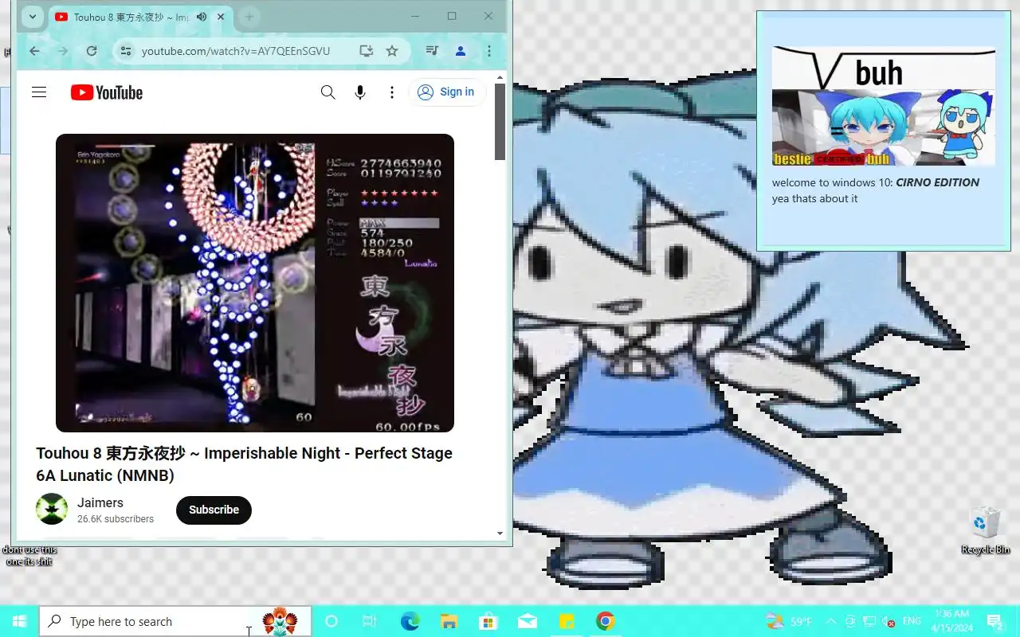This screenshot has height=637, width=1020.
Task: Go to YouTube home via logo
Action: coord(107,92)
